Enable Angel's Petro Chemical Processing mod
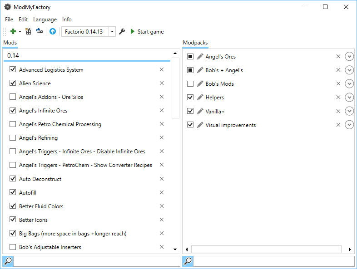357x269 pixels. point(13,124)
